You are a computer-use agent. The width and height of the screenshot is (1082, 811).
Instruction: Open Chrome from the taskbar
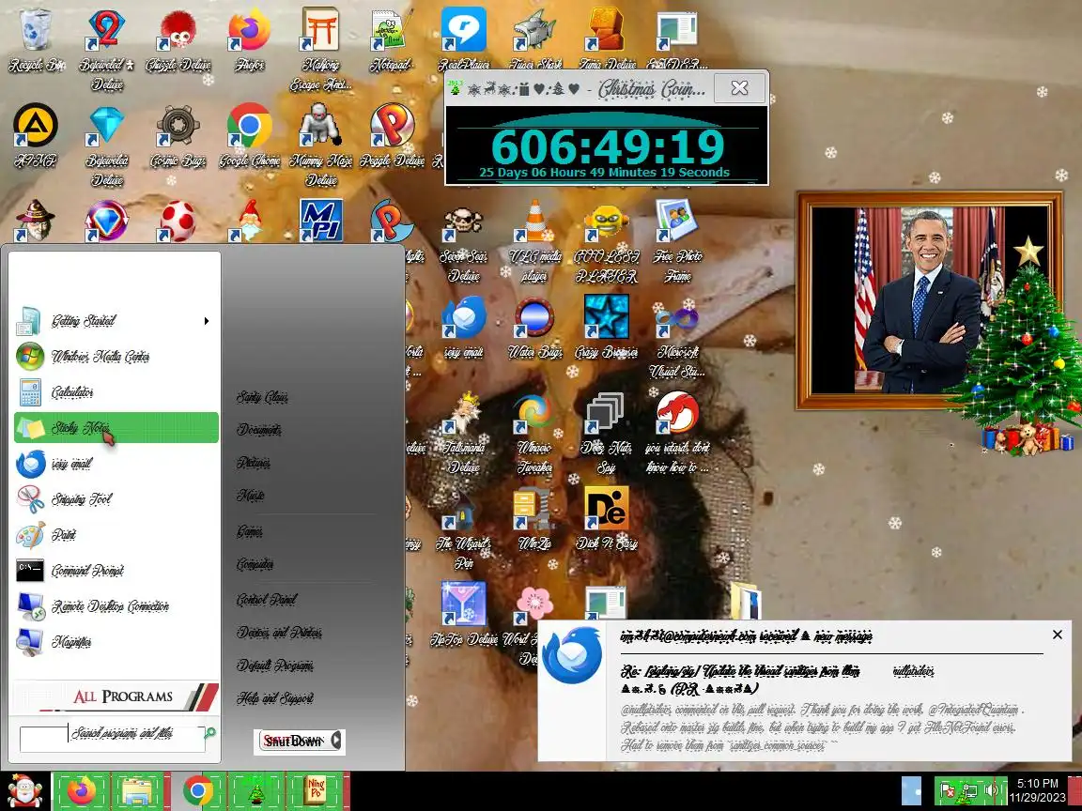tap(198, 791)
